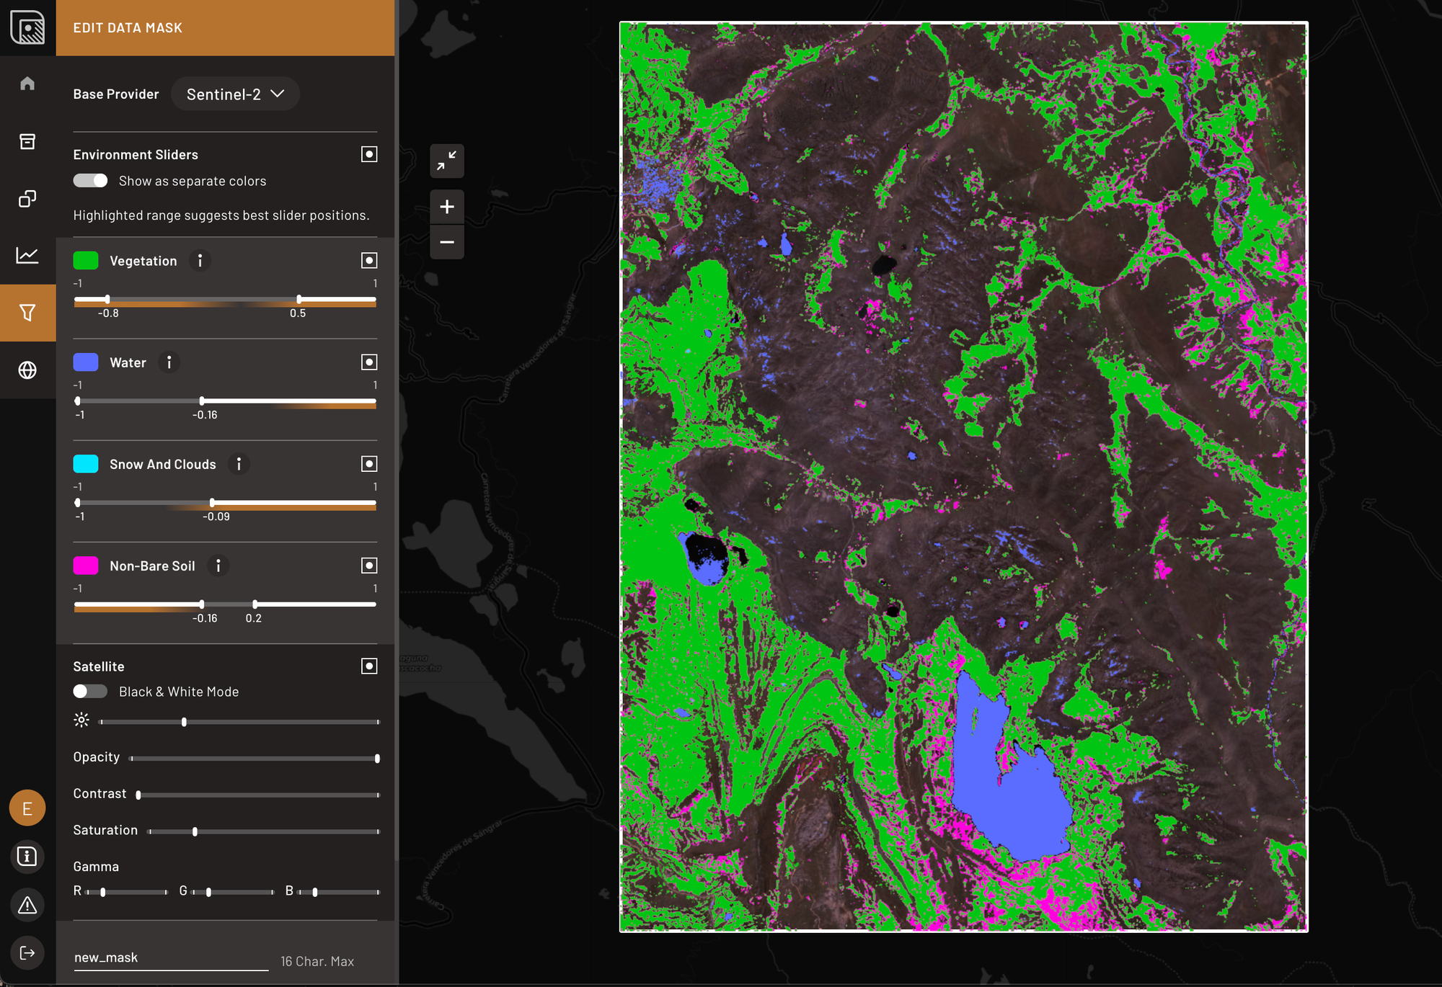
Task: Open the archive box sidebar icon
Action: [x=27, y=141]
